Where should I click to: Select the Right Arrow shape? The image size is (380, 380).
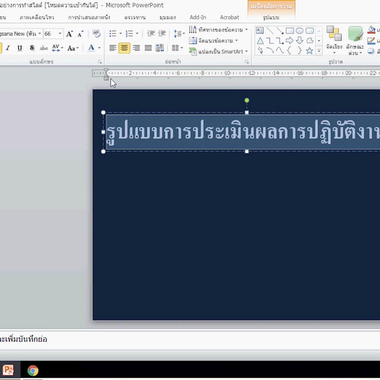click(x=290, y=41)
